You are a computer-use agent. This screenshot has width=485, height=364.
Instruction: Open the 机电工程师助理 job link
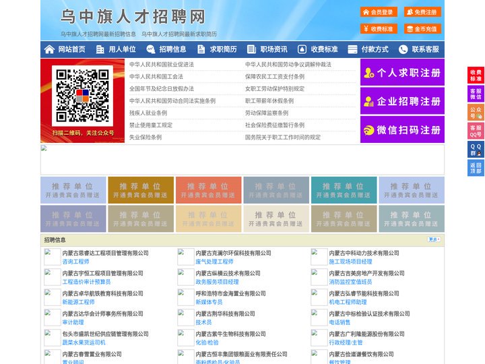pos(348,302)
